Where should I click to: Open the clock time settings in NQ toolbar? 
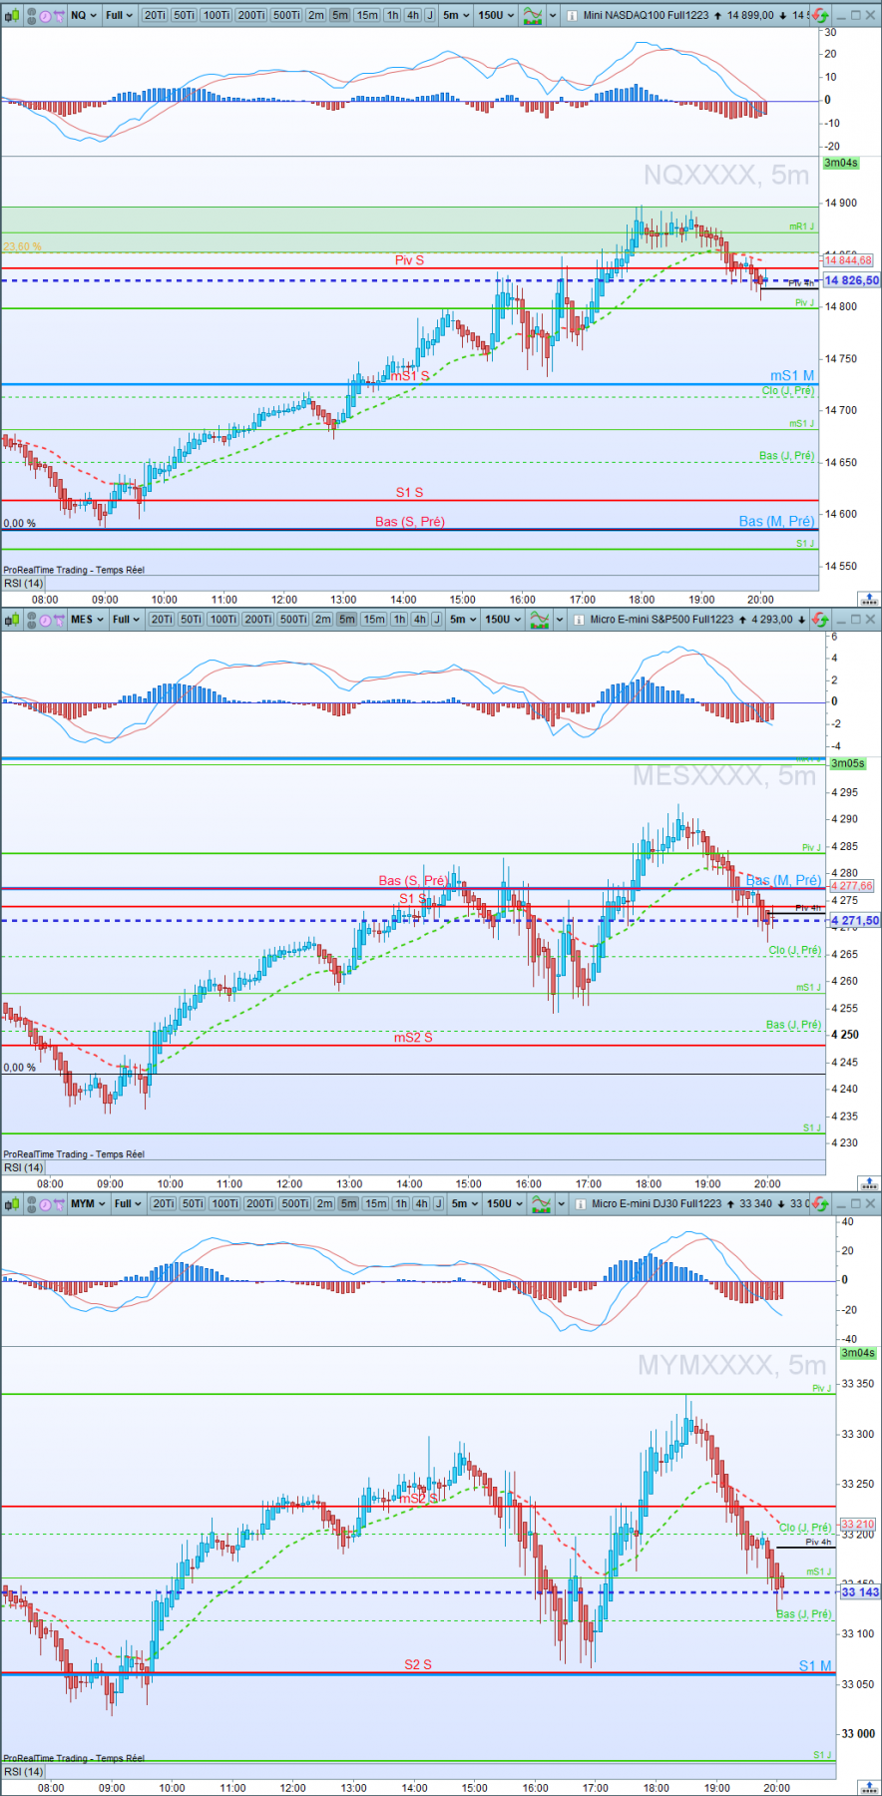coord(45,16)
